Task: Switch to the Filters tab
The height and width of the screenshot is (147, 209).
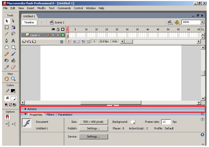Action: coord(50,115)
